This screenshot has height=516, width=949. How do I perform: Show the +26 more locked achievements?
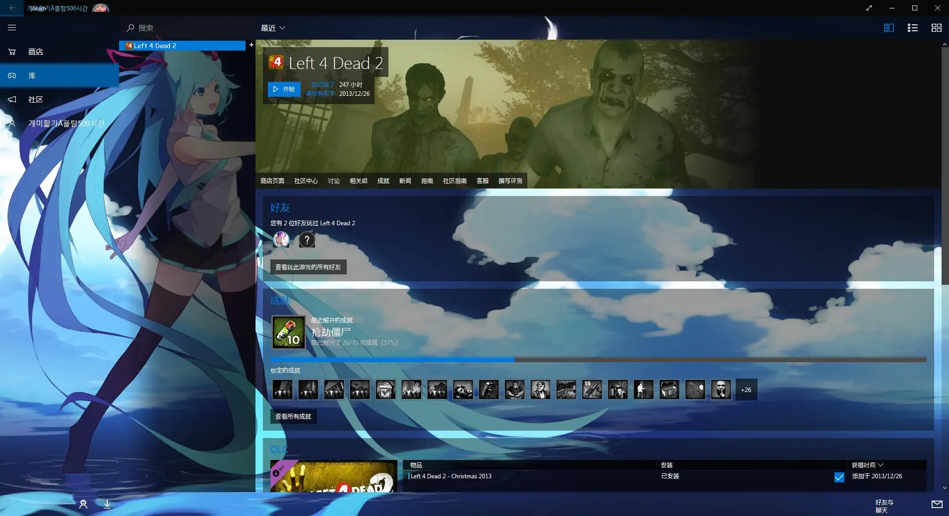[746, 389]
